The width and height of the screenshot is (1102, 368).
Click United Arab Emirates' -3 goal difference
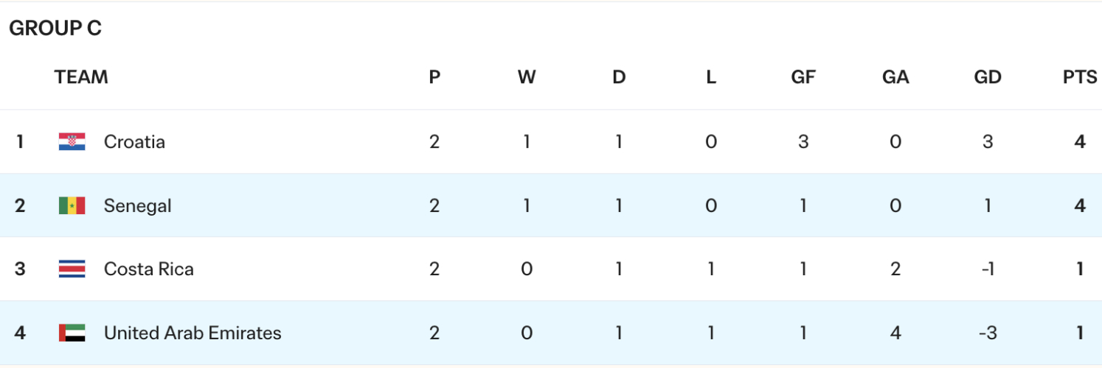pyautogui.click(x=988, y=333)
